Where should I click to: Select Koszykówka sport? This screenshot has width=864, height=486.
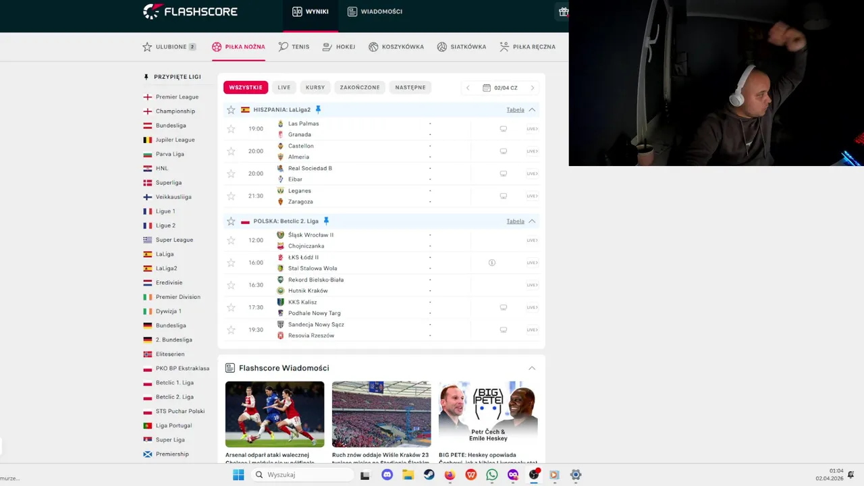click(396, 47)
